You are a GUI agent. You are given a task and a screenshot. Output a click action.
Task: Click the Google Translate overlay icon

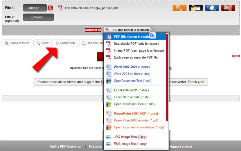tap(152, 35)
